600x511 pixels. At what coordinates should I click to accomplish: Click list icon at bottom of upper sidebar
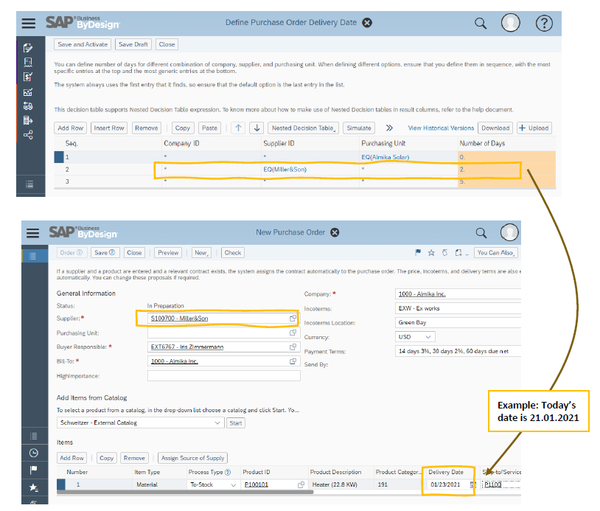coord(29,184)
